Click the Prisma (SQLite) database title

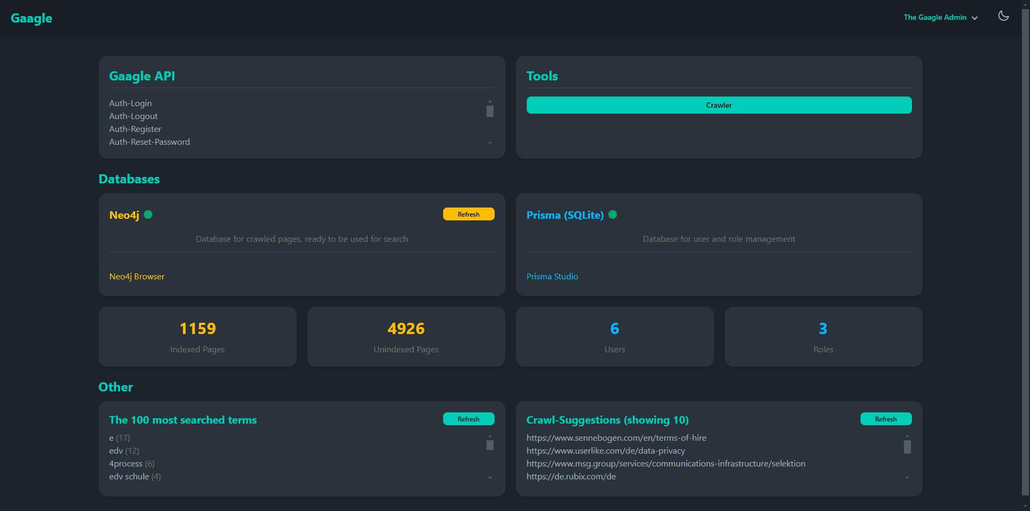[x=565, y=215]
